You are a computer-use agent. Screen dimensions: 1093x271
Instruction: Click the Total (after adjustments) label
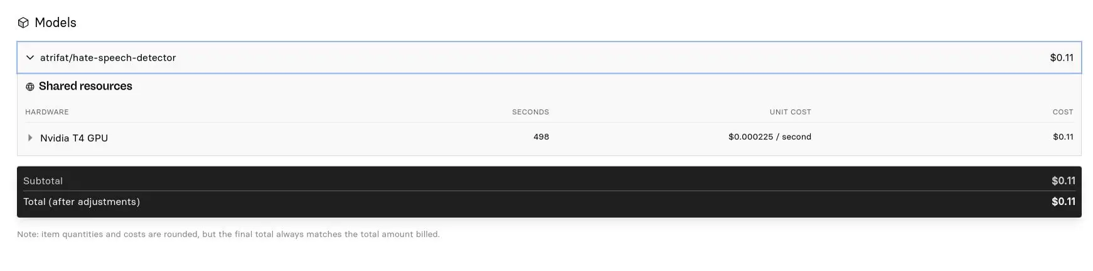[x=82, y=202]
